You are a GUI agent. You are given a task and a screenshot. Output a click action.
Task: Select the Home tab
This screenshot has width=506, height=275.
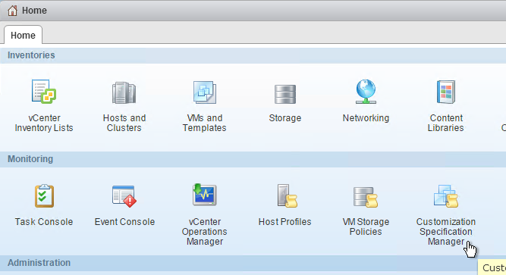[23, 35]
